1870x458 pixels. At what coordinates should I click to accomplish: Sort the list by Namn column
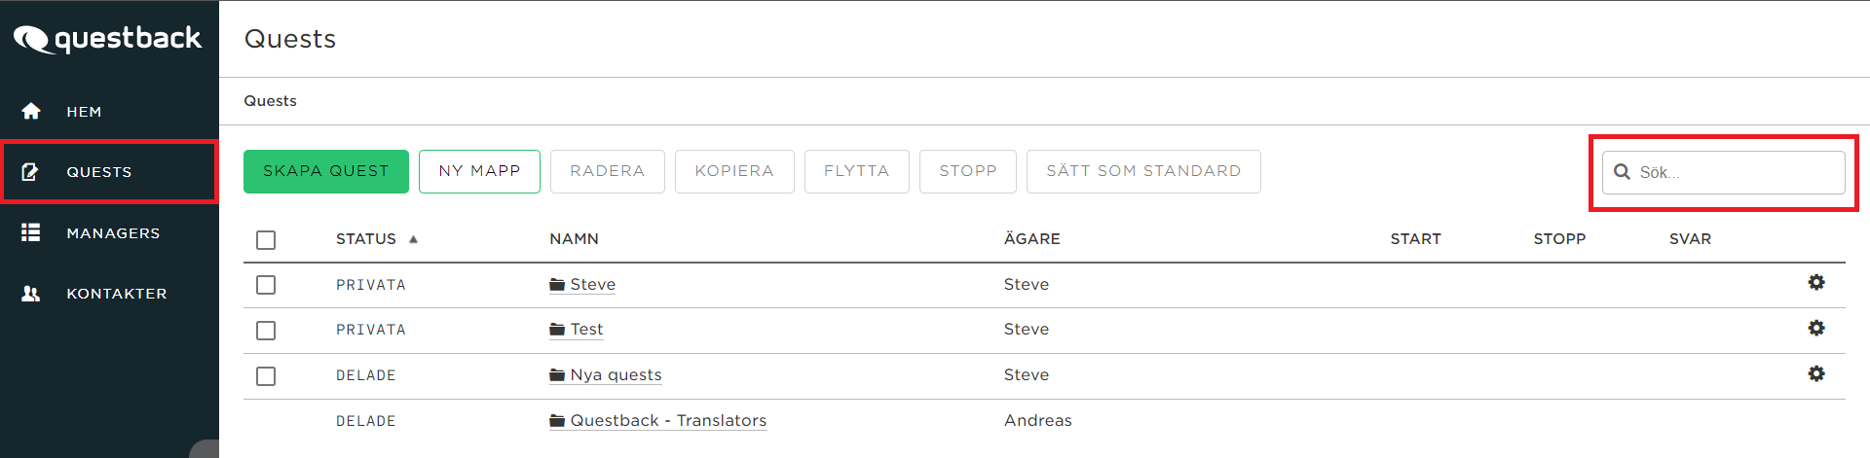pyautogui.click(x=574, y=239)
